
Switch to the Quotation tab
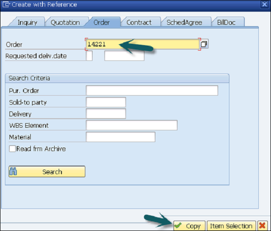click(65, 23)
